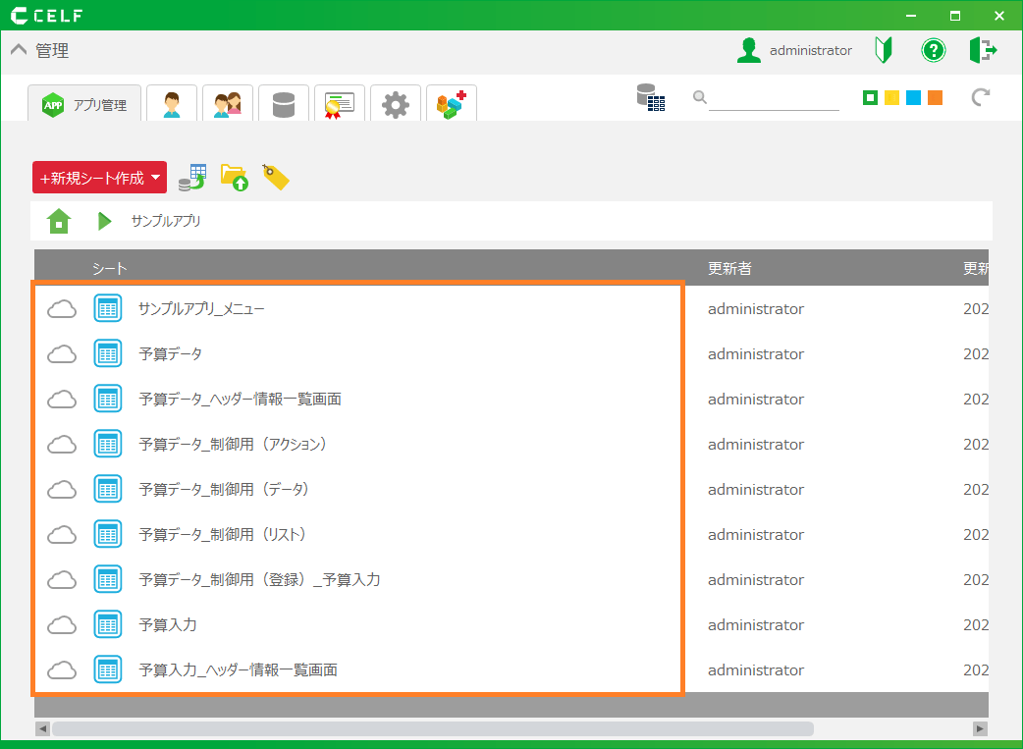Click the green help question mark icon

pyautogui.click(x=933, y=50)
